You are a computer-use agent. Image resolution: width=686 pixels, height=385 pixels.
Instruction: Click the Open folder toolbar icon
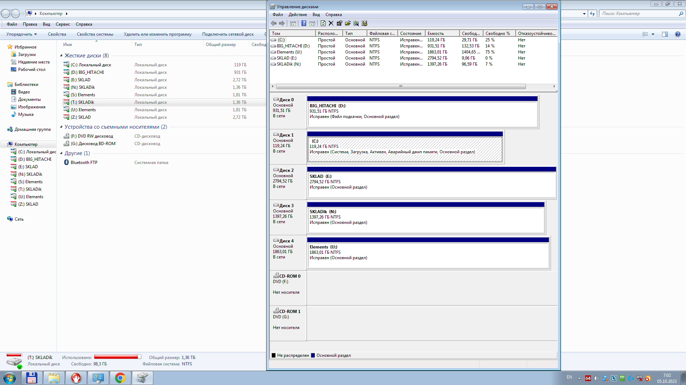click(x=348, y=24)
